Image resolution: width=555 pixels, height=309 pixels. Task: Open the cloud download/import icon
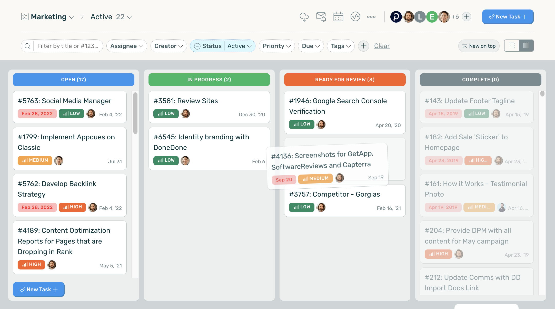304,17
